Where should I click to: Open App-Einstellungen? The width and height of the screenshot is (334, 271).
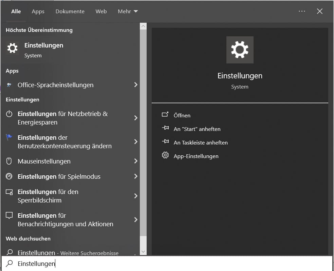click(196, 156)
